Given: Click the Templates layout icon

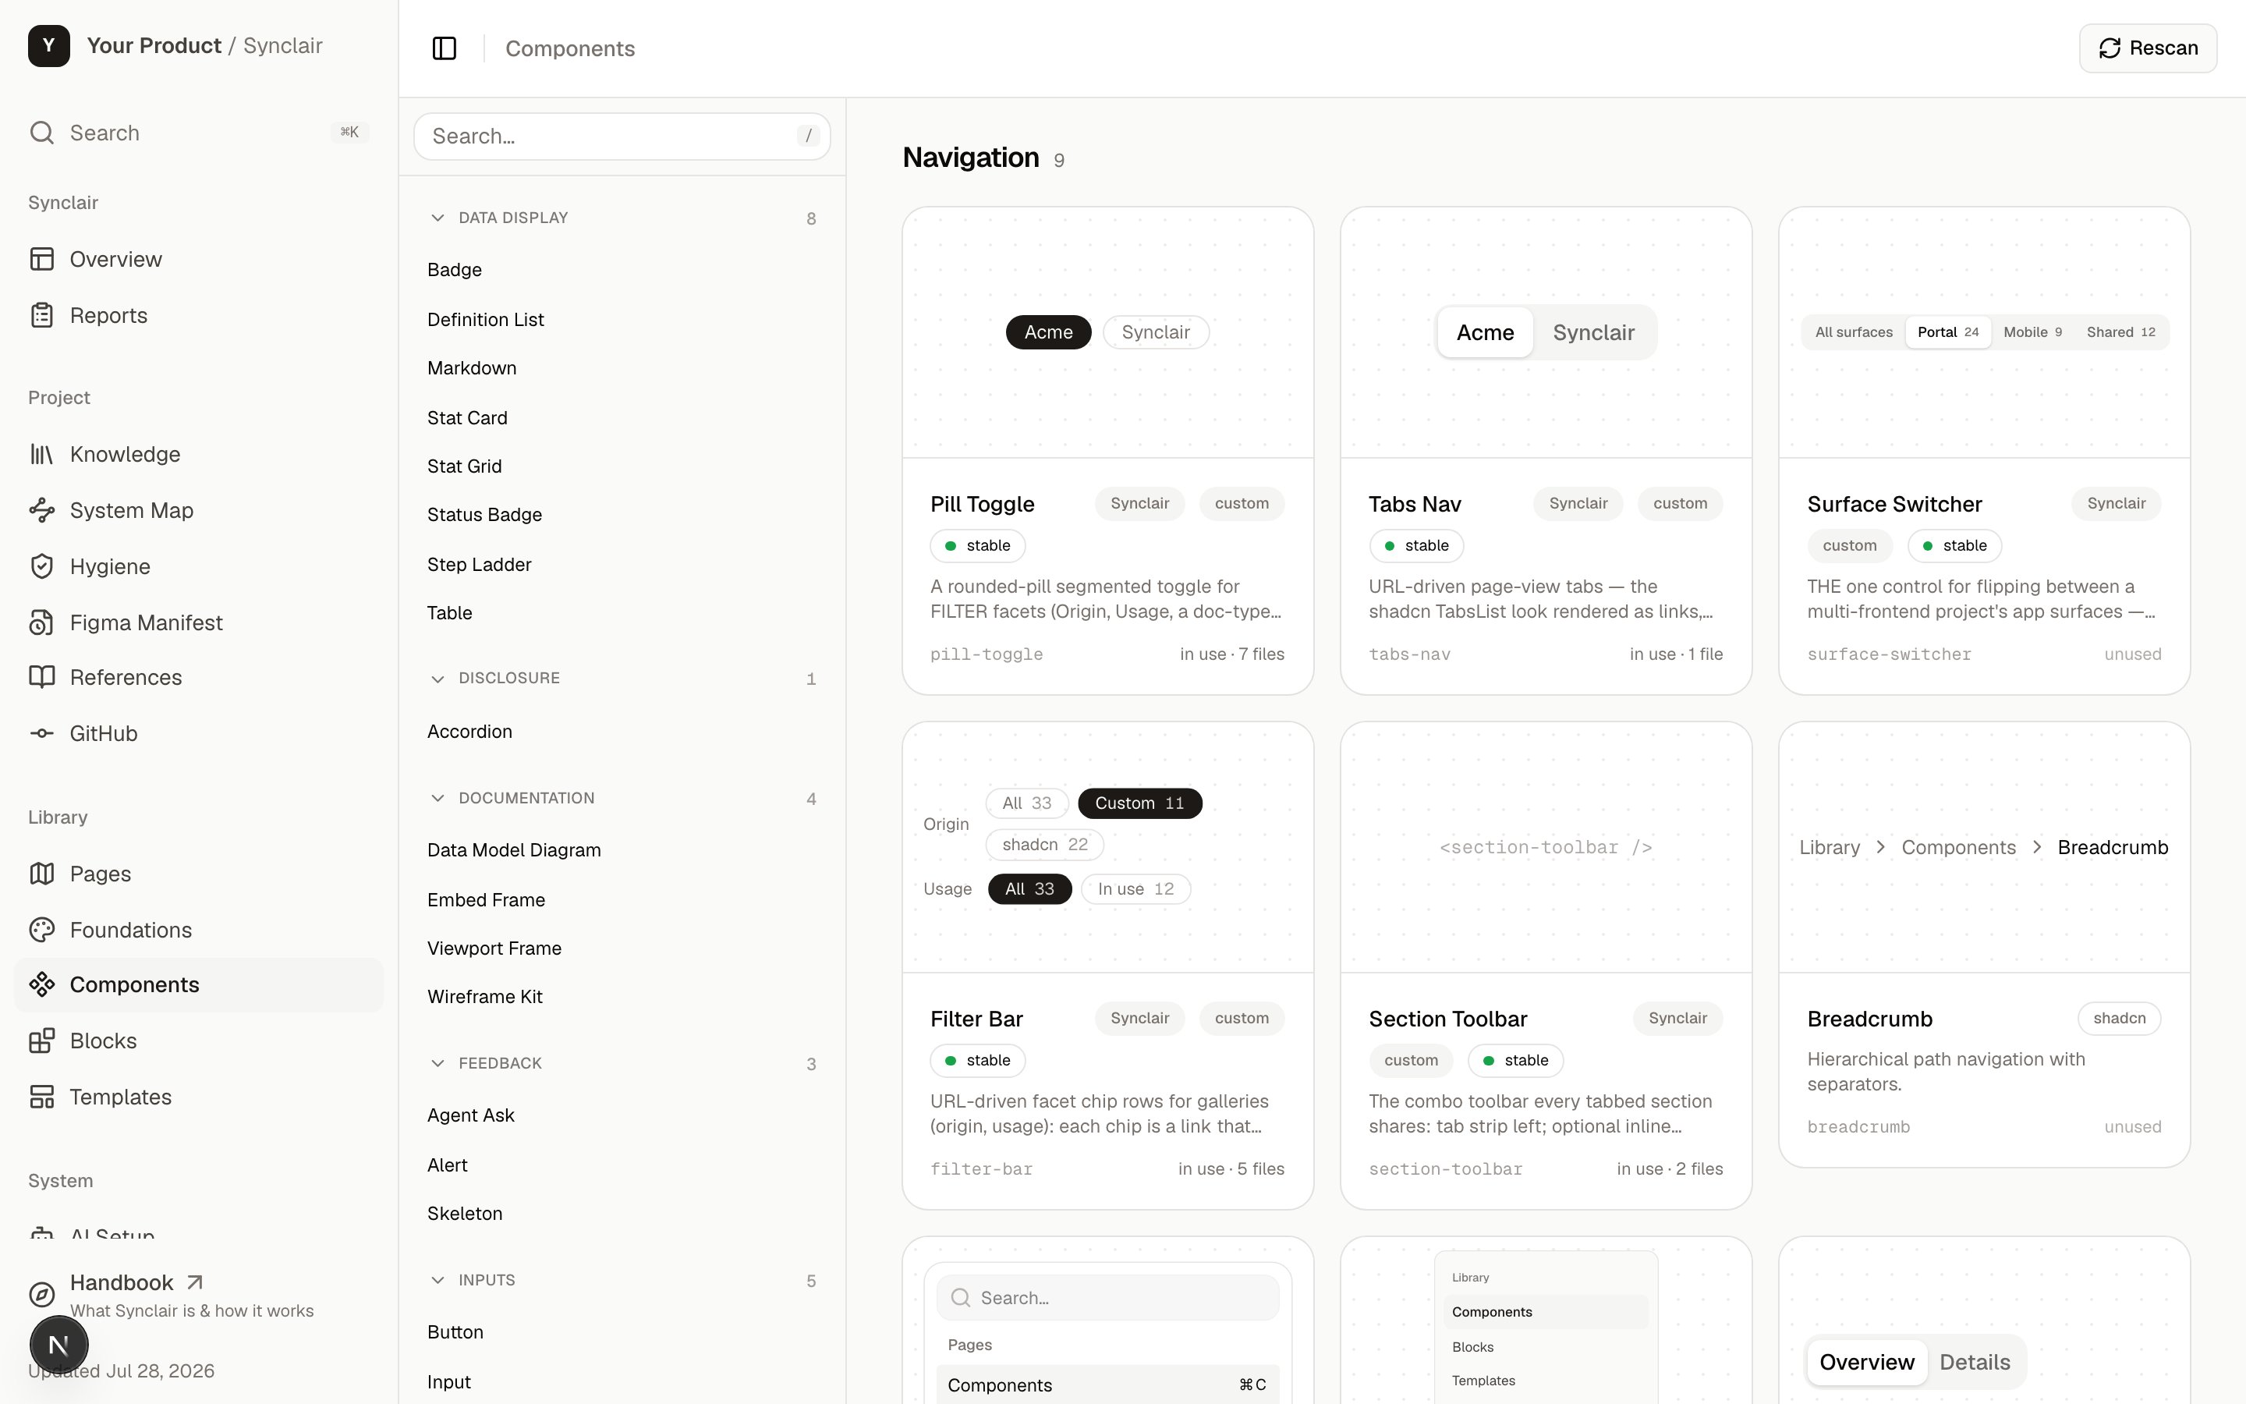Looking at the screenshot, I should point(42,1097).
